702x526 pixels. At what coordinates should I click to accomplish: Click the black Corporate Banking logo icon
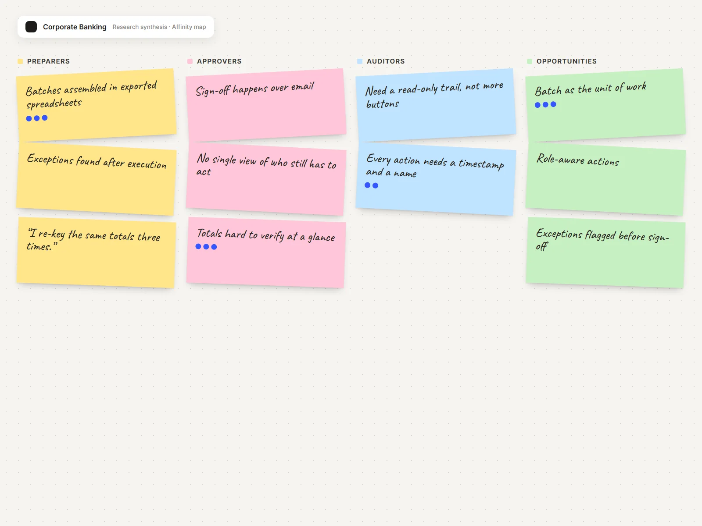point(31,27)
